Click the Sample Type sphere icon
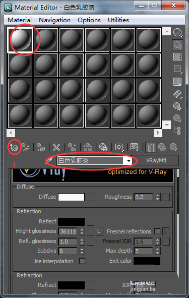189x298 pixels. point(177,33)
